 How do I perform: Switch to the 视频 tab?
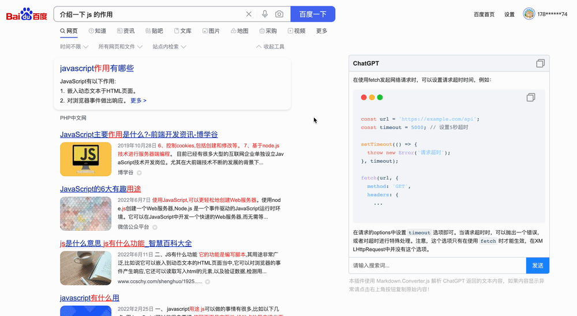(297, 31)
